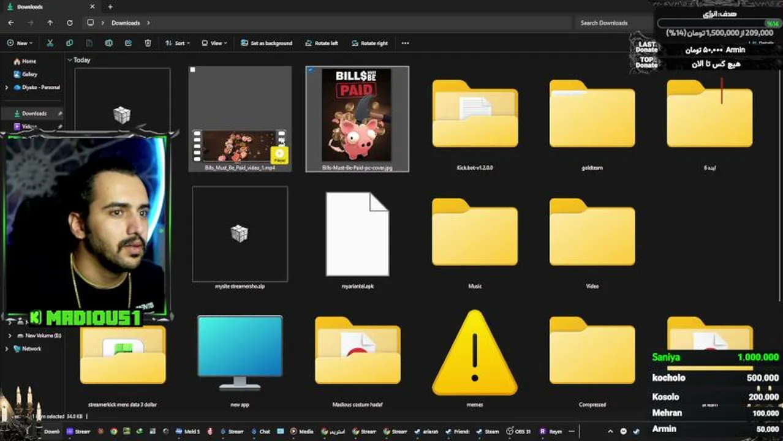Open a new File Explorer tab with plus
This screenshot has width=783, height=441.
point(110,7)
